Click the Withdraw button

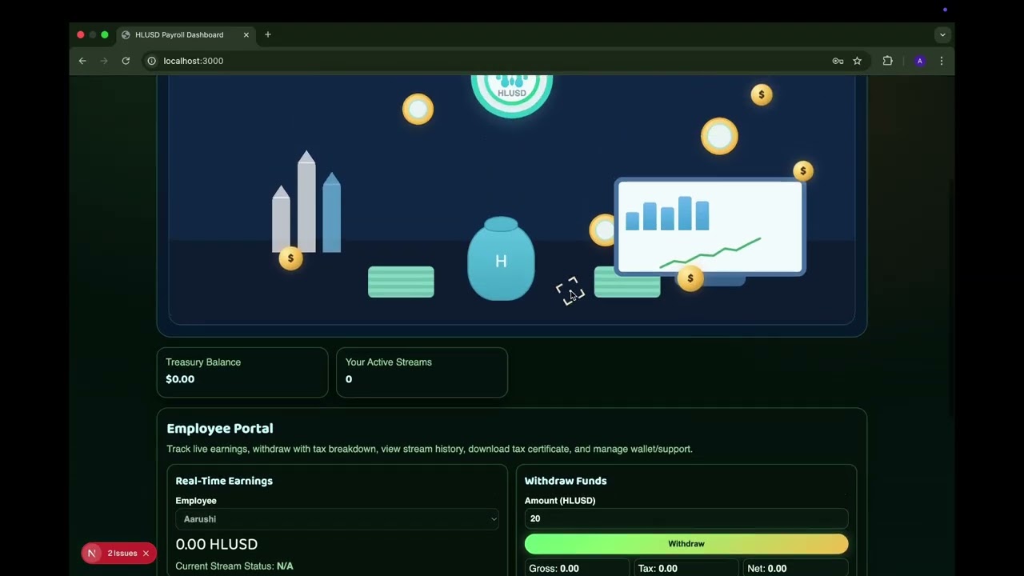tap(686, 544)
